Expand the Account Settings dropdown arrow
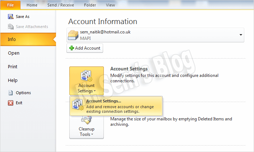This screenshot has height=152, width=254. point(95,91)
